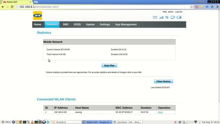Click the Data Plan button
The height and width of the screenshot is (124, 220).
coord(109,65)
